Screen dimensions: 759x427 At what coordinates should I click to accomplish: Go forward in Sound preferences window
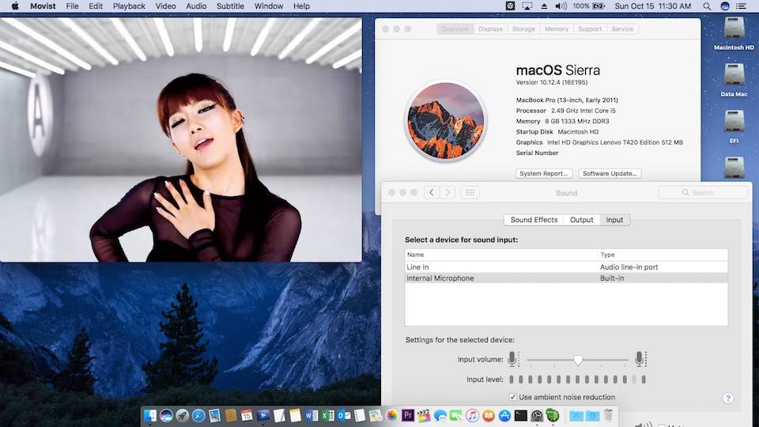447,193
